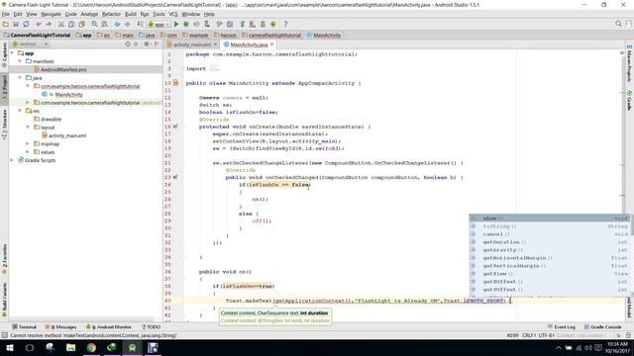Click the Undo arrow icon
Viewport: 634px width, 356px height.
click(x=39, y=24)
